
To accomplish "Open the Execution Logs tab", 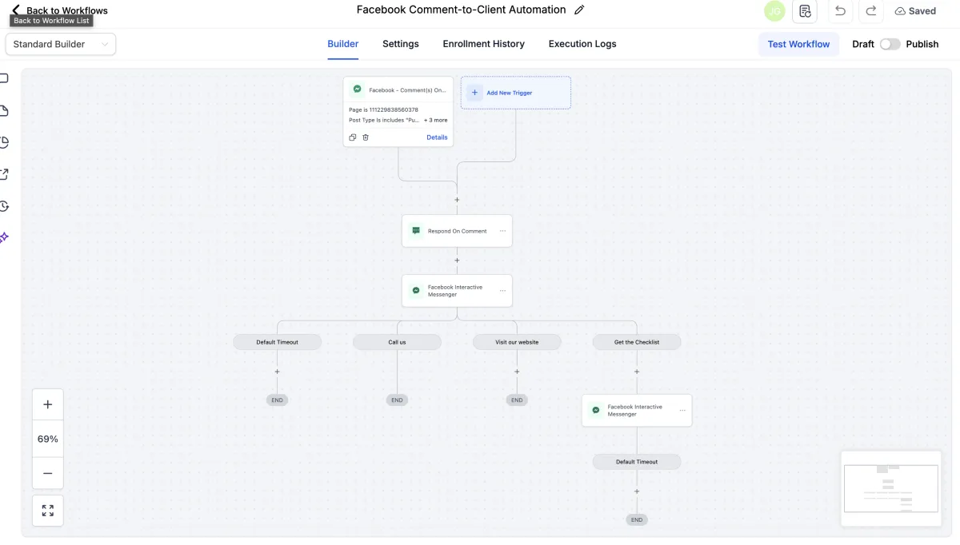I will [582, 44].
